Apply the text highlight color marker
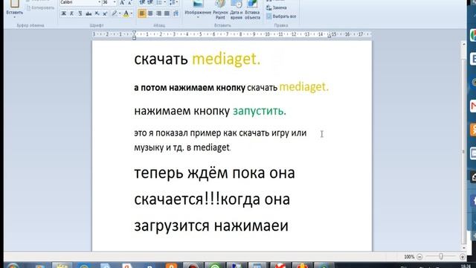This screenshot has width=476, height=268. [x=114, y=13]
